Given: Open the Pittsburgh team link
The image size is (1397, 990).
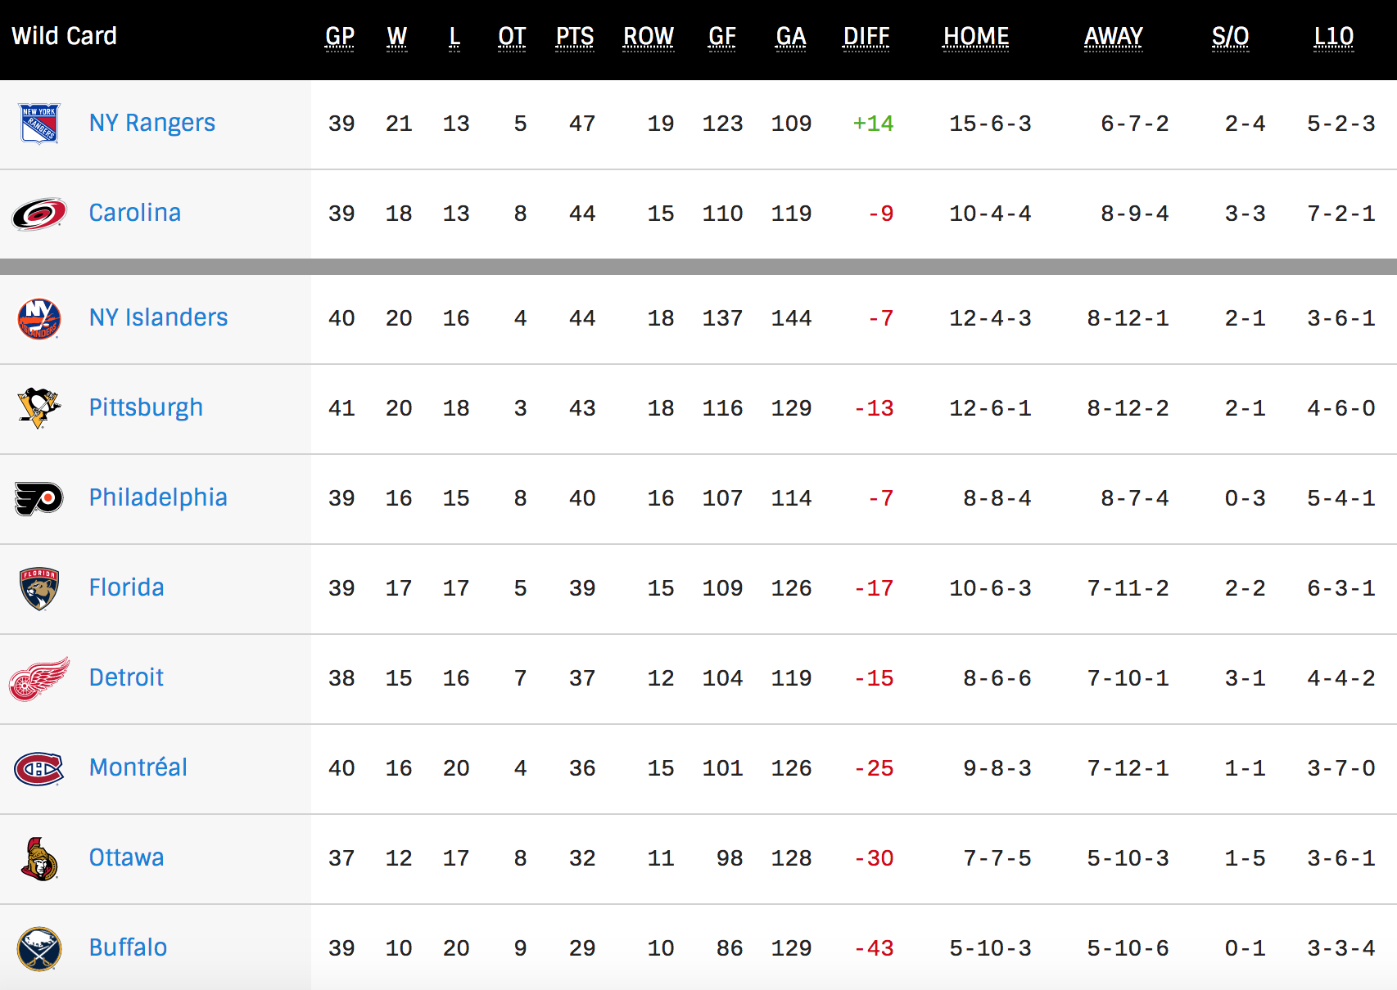Looking at the screenshot, I should 146,407.
